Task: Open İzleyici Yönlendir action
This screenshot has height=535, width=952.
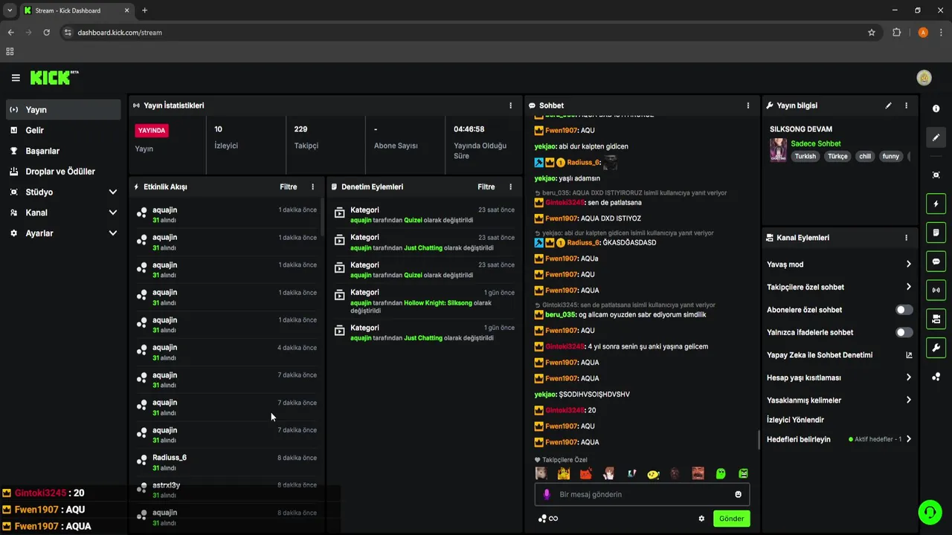Action: (x=795, y=420)
